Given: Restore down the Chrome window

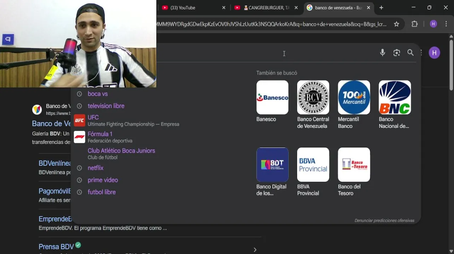Looking at the screenshot, I should click(429, 7).
